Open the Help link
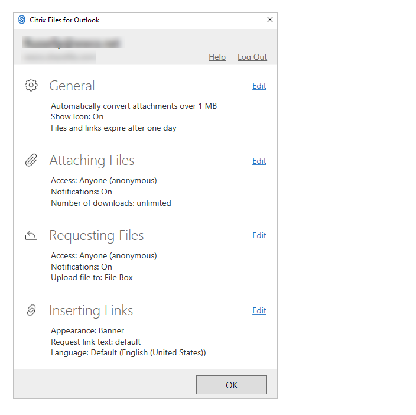Screen dimensions: 416x415 click(x=217, y=57)
